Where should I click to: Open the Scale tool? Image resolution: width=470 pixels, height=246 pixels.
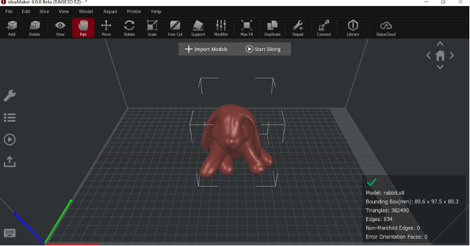coord(152,28)
